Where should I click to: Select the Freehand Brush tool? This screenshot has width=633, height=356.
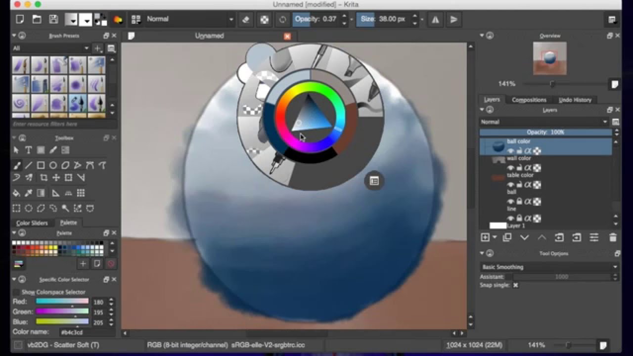point(16,165)
